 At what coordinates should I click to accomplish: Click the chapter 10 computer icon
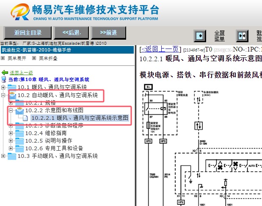pyautogui.click(x=4, y=79)
